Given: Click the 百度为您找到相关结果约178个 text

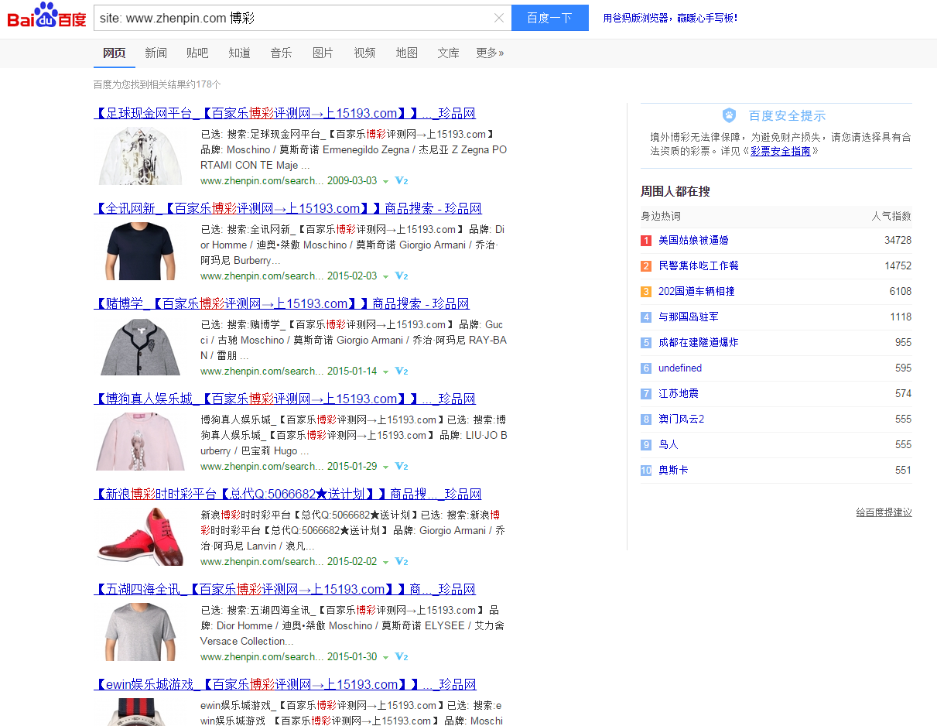Looking at the screenshot, I should click(157, 84).
